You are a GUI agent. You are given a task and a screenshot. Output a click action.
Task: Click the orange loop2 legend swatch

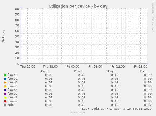coord(5,83)
